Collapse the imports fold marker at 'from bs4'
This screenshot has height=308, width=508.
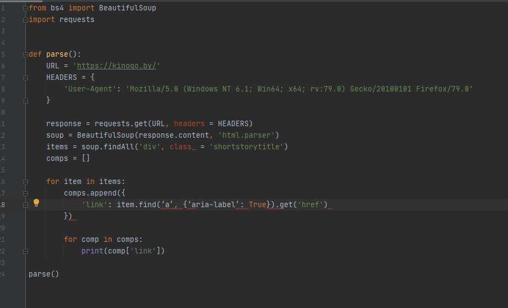pyautogui.click(x=26, y=8)
